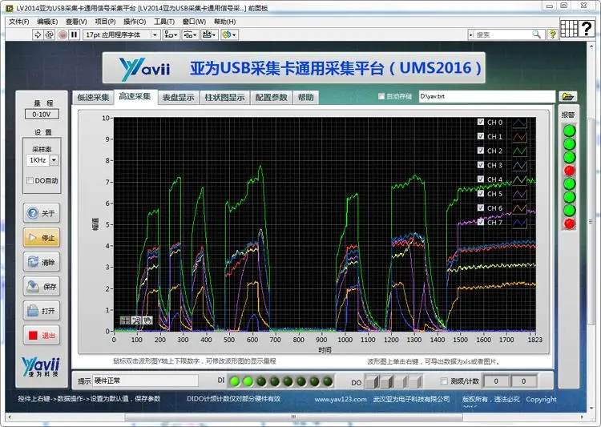
Task: Open the Reorder dropdown
Action: click(229, 34)
